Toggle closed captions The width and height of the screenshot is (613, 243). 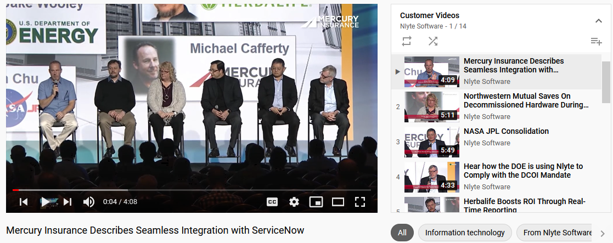272,202
